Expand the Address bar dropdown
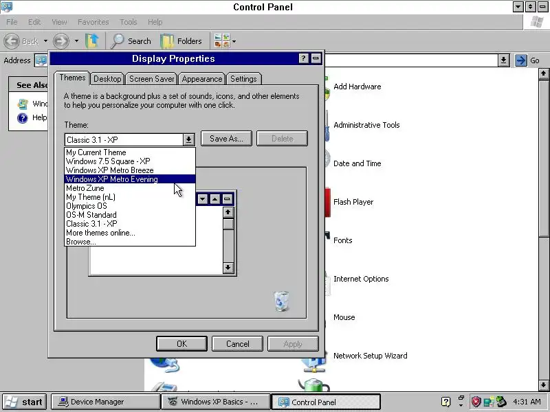 pyautogui.click(x=504, y=60)
